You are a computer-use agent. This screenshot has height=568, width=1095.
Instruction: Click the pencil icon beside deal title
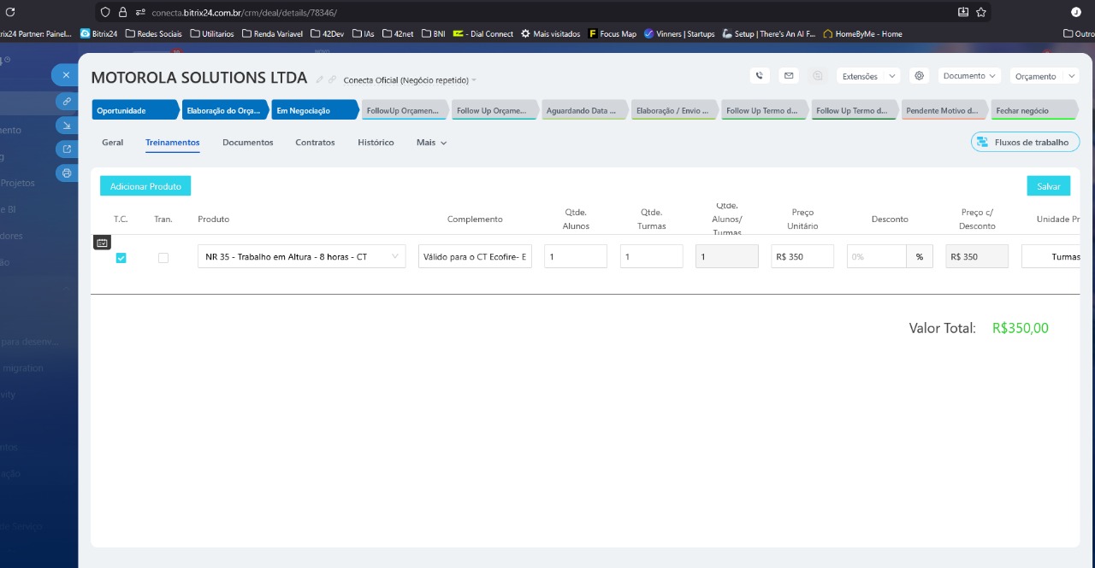(320, 79)
